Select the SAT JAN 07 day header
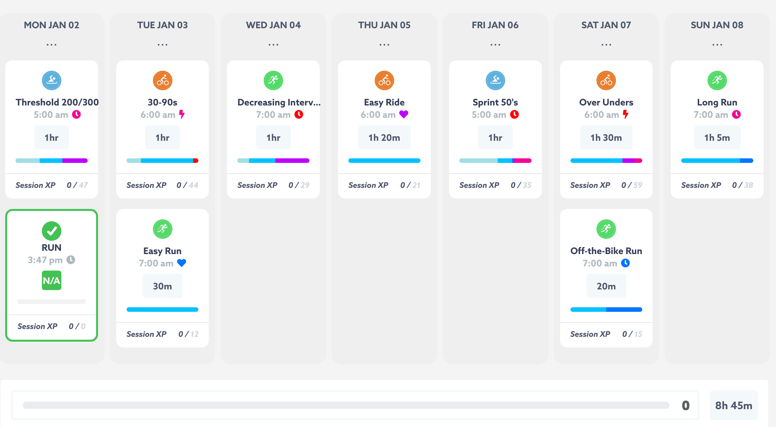 pyautogui.click(x=606, y=25)
